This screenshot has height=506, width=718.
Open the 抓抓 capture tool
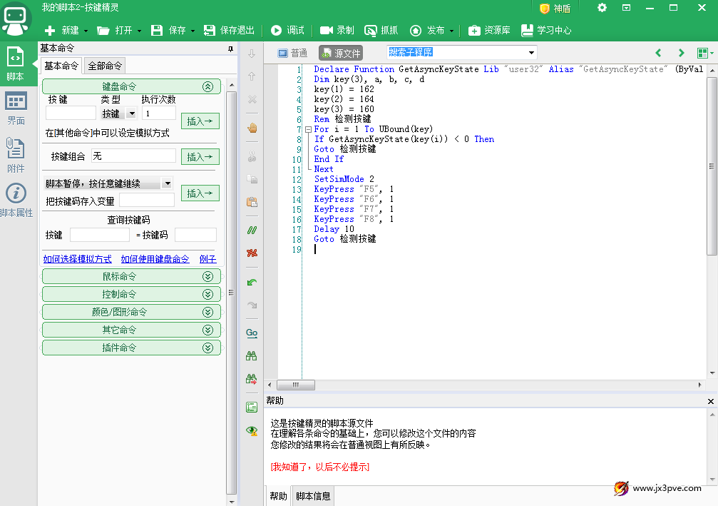coord(381,30)
